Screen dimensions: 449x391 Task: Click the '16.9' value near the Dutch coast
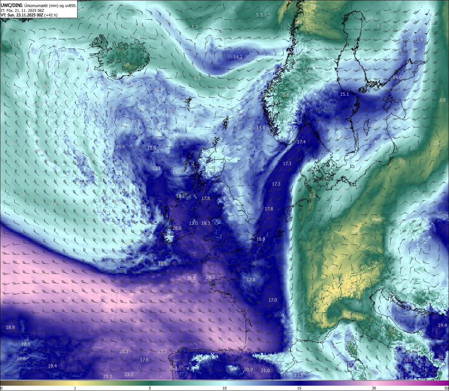pos(261,239)
